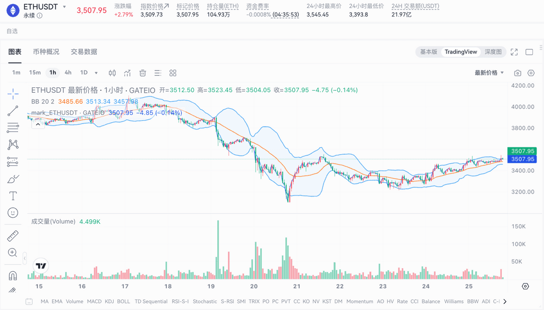Image resolution: width=544 pixels, height=310 pixels.
Task: Switch chart to 深度图 view
Action: coord(493,52)
